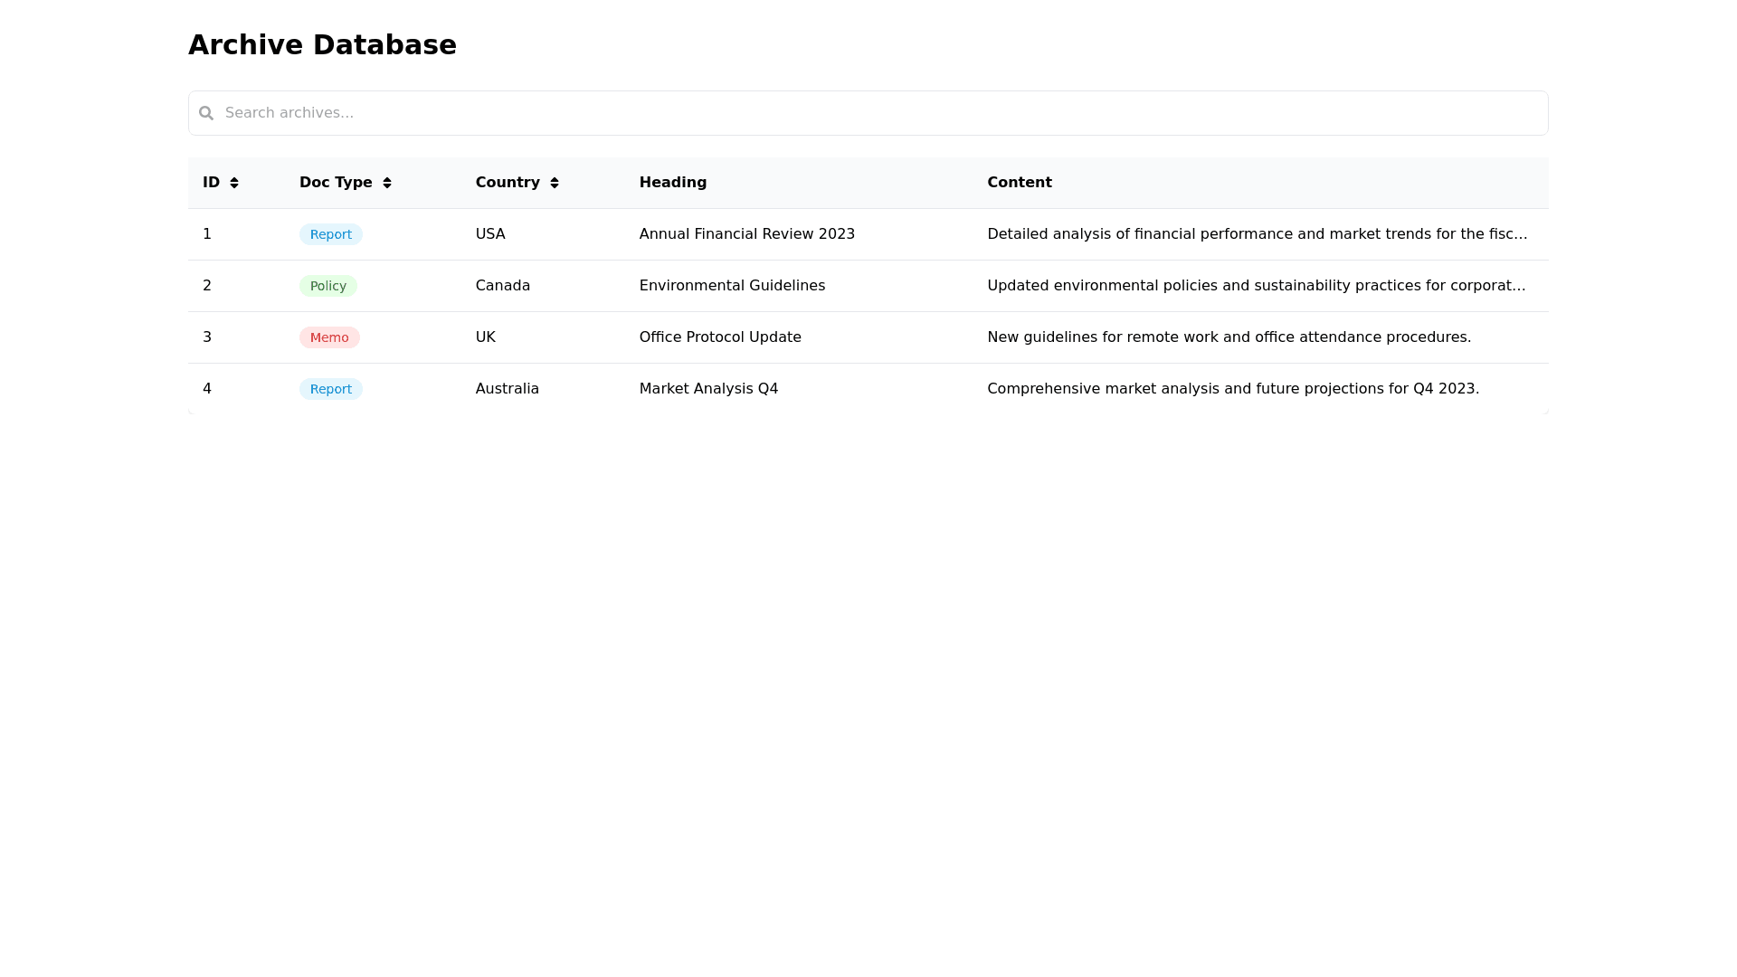Sort table by ID header
The image size is (1737, 977).
coord(212,183)
